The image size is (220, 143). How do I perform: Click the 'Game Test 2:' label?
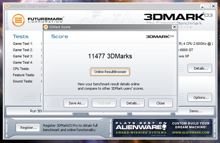point(23,50)
